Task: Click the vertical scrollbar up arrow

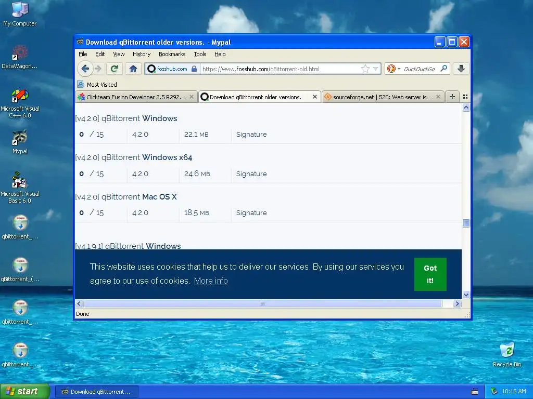Action: pos(466,108)
